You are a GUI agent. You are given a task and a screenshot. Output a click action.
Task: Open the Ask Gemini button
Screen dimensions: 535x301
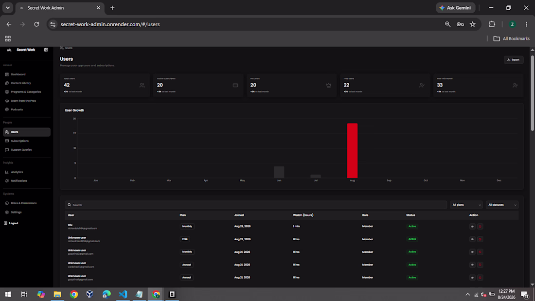[x=456, y=8]
